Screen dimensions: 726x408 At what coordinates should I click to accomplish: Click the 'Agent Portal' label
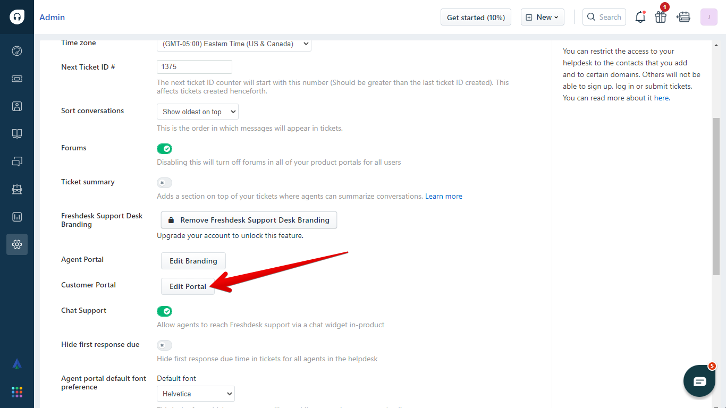[82, 259]
